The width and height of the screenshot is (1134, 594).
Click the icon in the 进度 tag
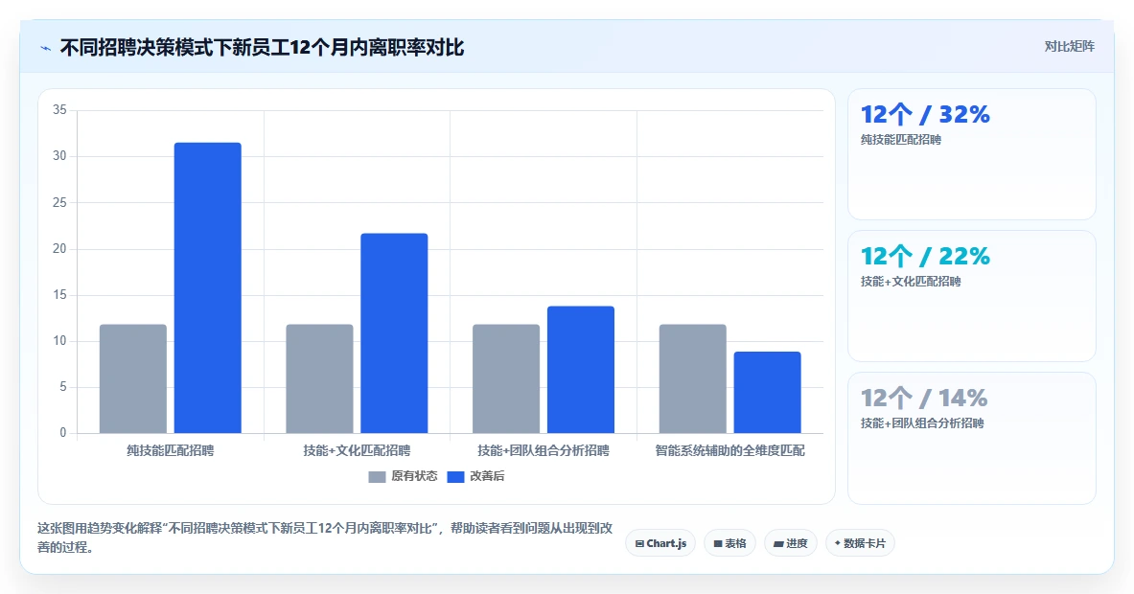(778, 543)
